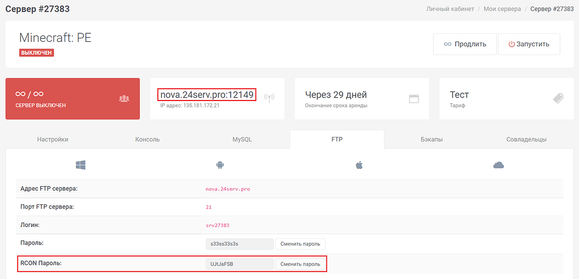Viewport: 579px width, 279px height.
Task: Click the calendar icon for rental expiry
Action: click(x=414, y=98)
